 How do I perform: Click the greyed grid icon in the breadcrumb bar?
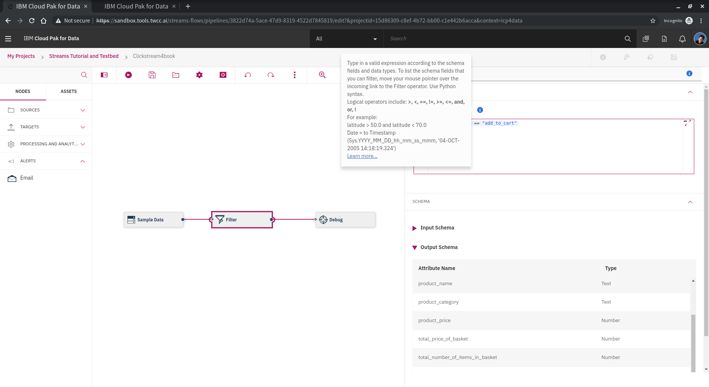coord(674,57)
